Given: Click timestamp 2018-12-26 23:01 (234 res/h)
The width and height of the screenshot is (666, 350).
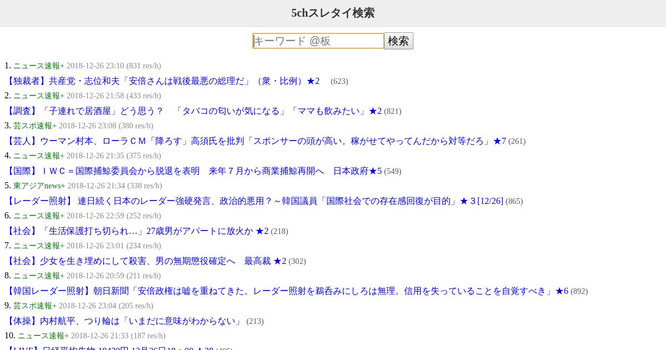Looking at the screenshot, I should click(x=114, y=246).
